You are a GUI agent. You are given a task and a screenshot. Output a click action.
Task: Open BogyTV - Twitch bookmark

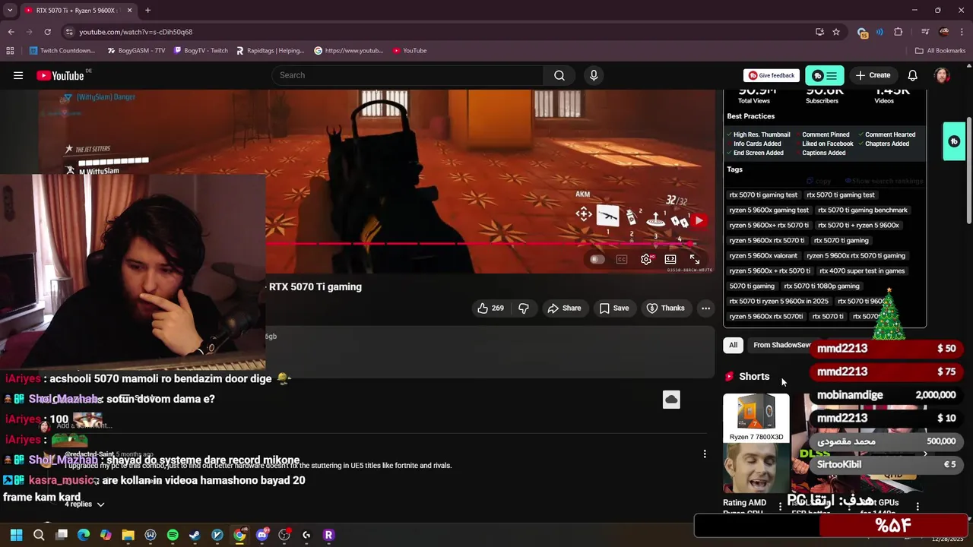201,51
